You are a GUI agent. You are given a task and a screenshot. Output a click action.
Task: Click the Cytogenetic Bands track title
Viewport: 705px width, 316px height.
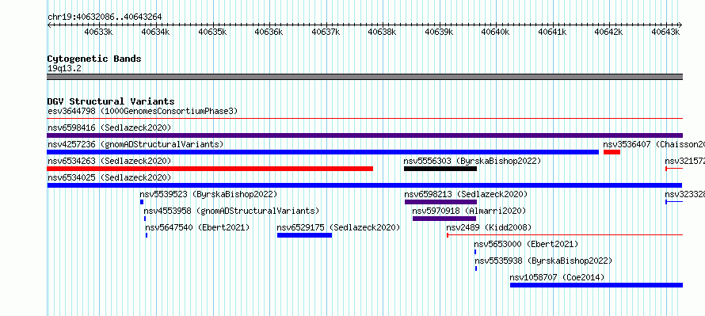click(94, 59)
